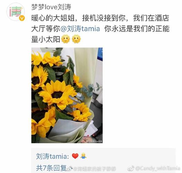The width and height of the screenshot is (182, 173).
Task: Click the post text 你永远是我们的正能
Action: click(x=137, y=29)
